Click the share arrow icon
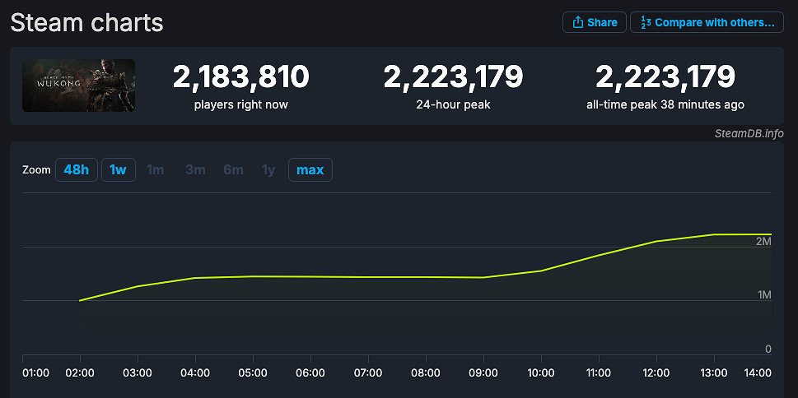This screenshot has width=798, height=398. pyautogui.click(x=578, y=22)
